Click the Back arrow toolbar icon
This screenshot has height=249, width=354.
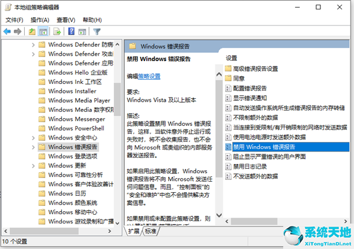click(x=7, y=31)
